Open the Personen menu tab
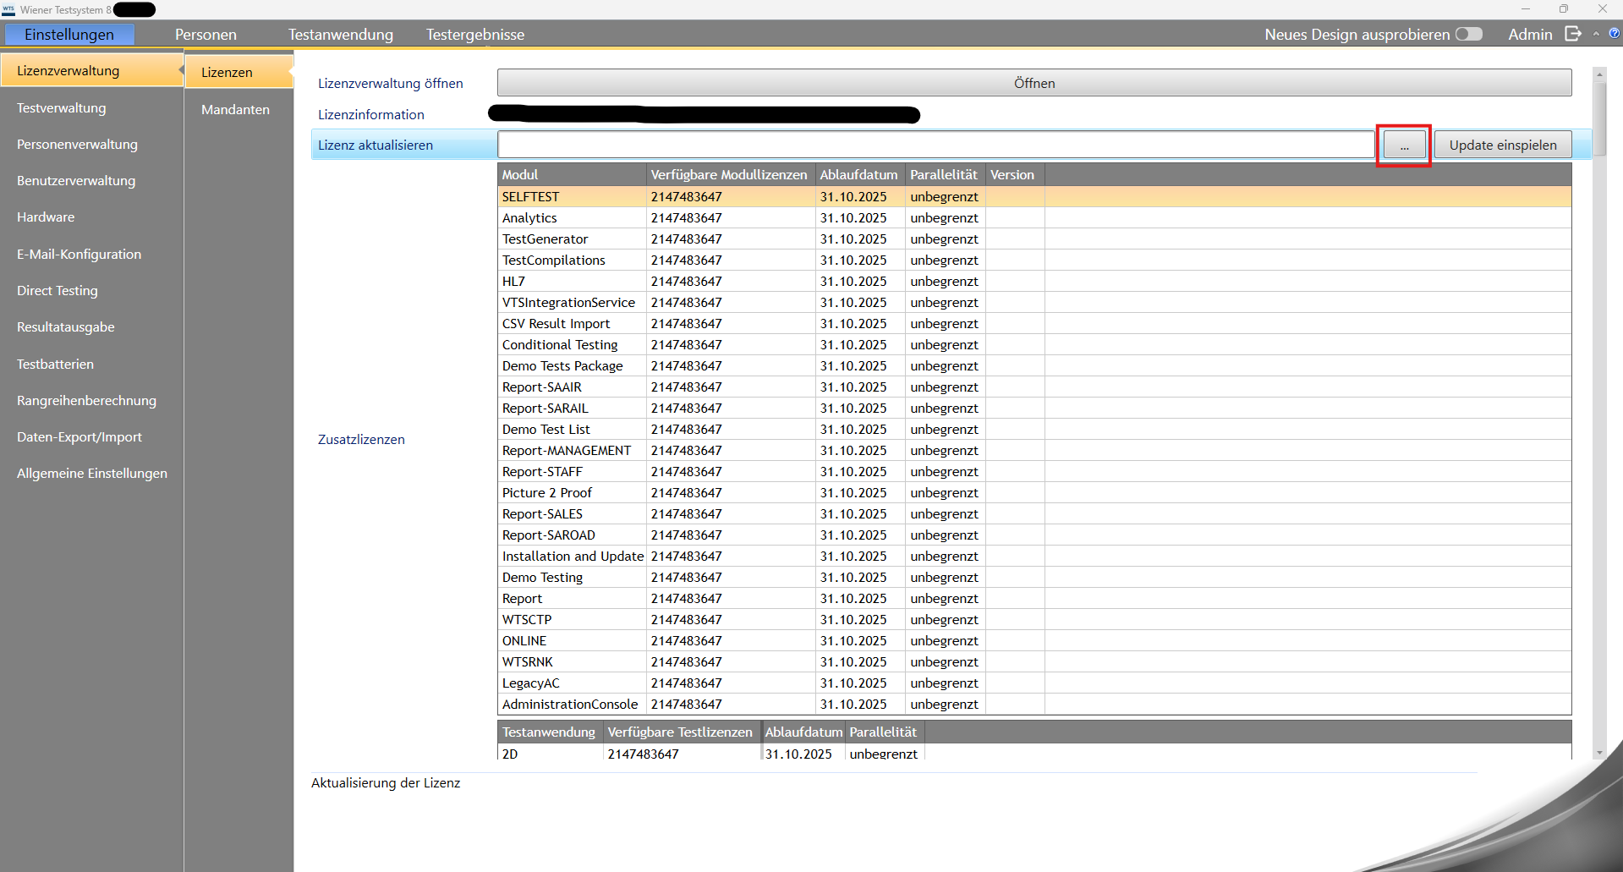Screen dimensions: 1623x872 click(x=206, y=35)
